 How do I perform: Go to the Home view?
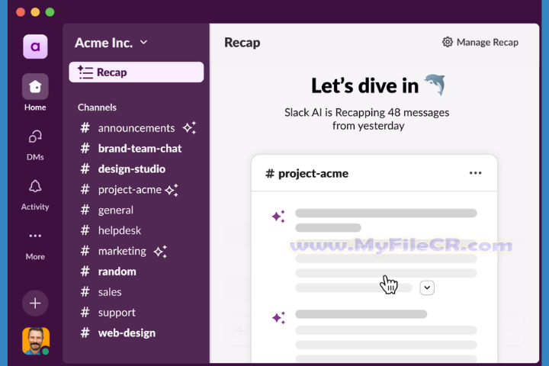35,92
